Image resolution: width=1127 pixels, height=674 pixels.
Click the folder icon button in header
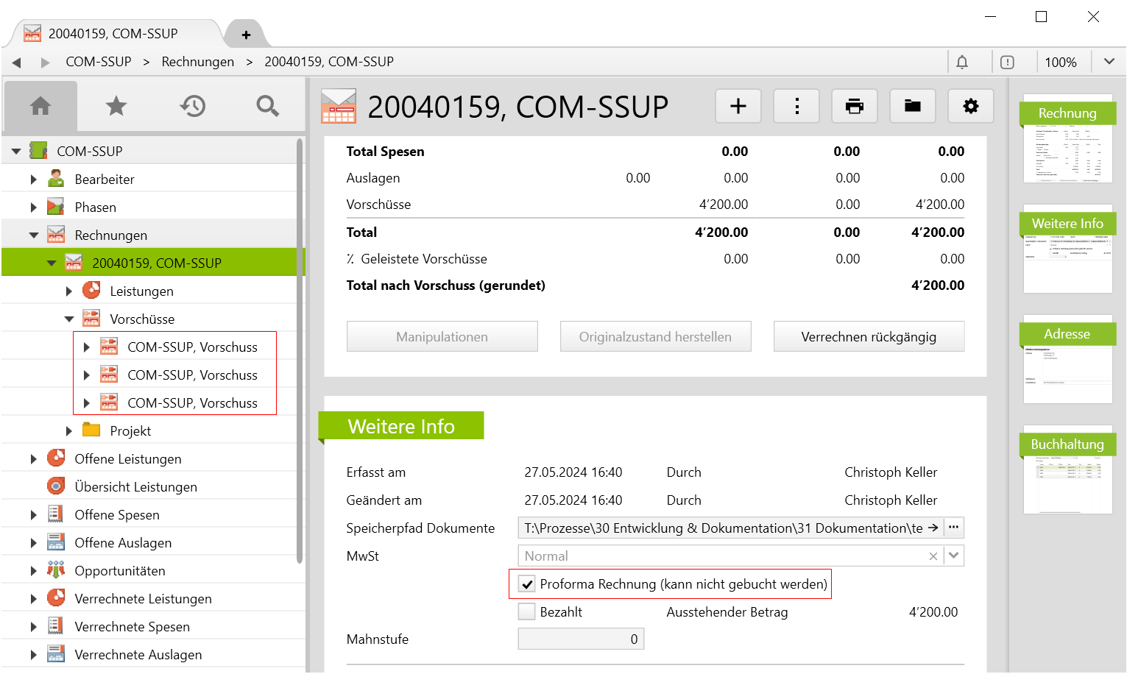pyautogui.click(x=912, y=107)
